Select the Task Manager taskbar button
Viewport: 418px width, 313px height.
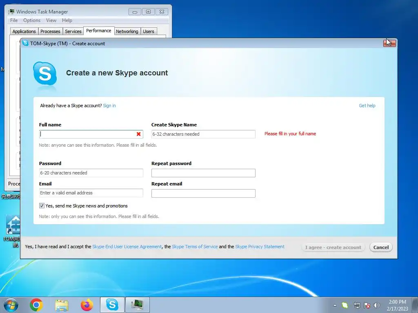[x=137, y=305]
